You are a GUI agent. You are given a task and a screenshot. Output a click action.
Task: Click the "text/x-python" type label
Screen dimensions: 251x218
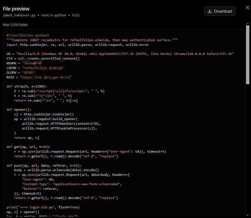pos(54,15)
